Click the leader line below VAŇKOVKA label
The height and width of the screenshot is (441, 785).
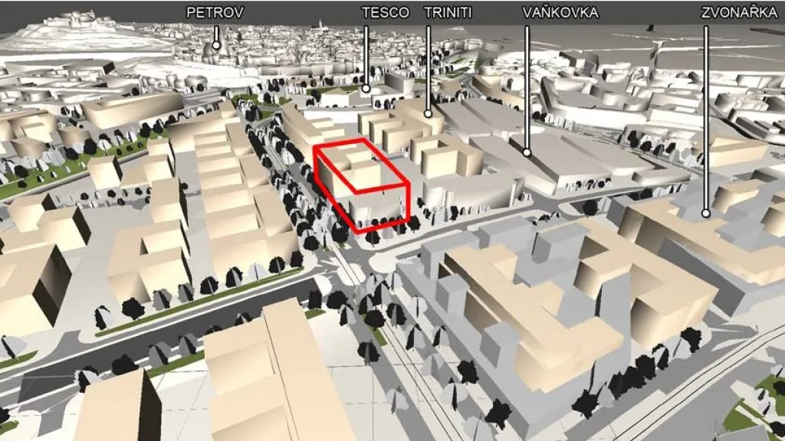(527, 84)
